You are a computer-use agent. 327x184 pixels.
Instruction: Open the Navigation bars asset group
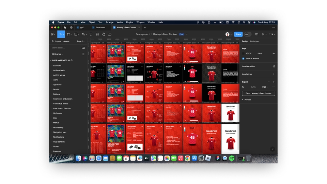pos(60,132)
